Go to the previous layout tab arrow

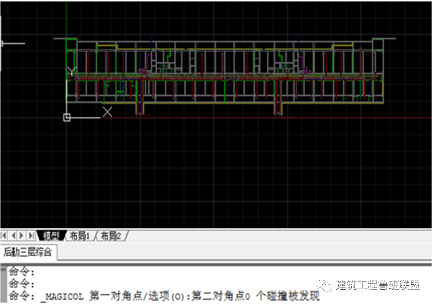pyautogui.click(x=13, y=236)
